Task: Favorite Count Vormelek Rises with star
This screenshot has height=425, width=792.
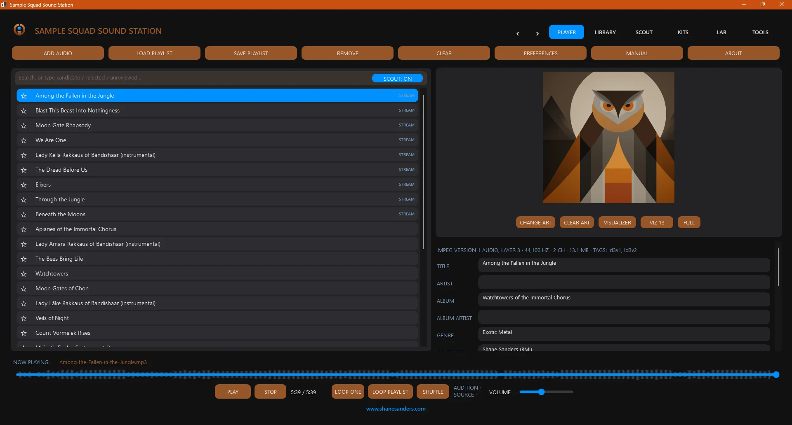Action: click(x=24, y=333)
